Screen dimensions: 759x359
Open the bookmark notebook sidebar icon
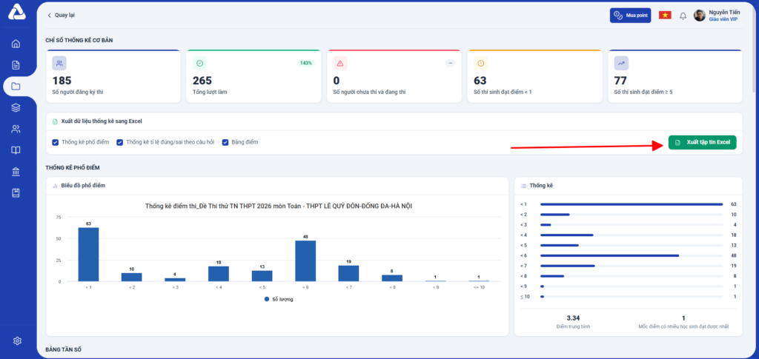16,192
